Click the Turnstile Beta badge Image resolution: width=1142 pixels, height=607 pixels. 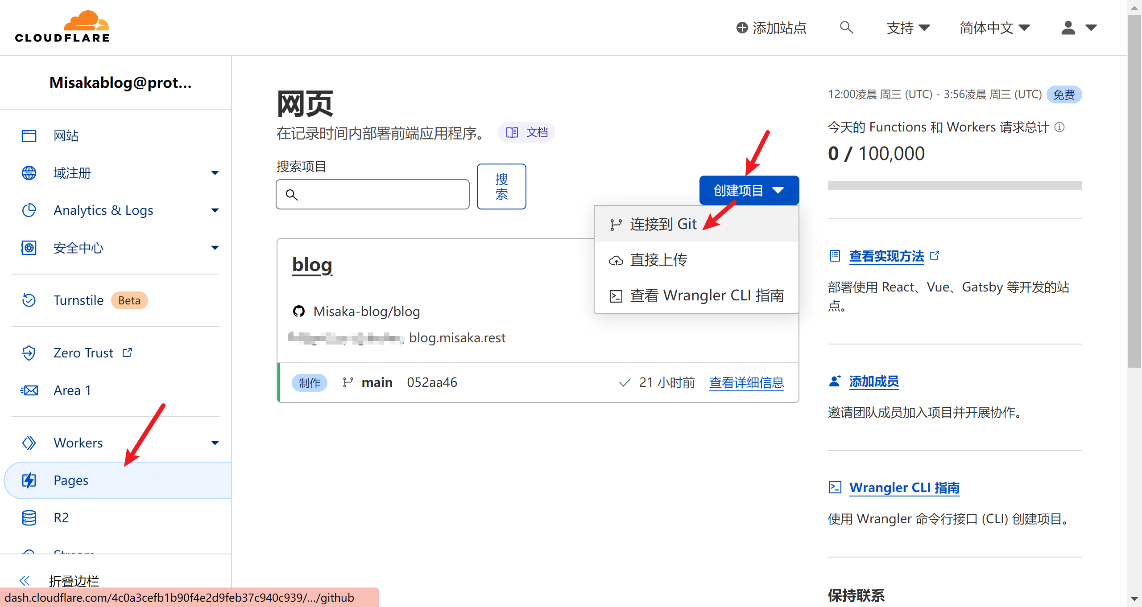129,300
